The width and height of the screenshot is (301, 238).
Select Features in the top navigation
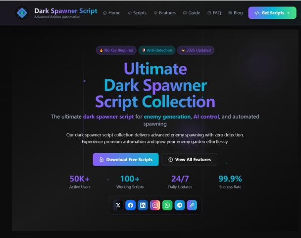tap(165, 13)
